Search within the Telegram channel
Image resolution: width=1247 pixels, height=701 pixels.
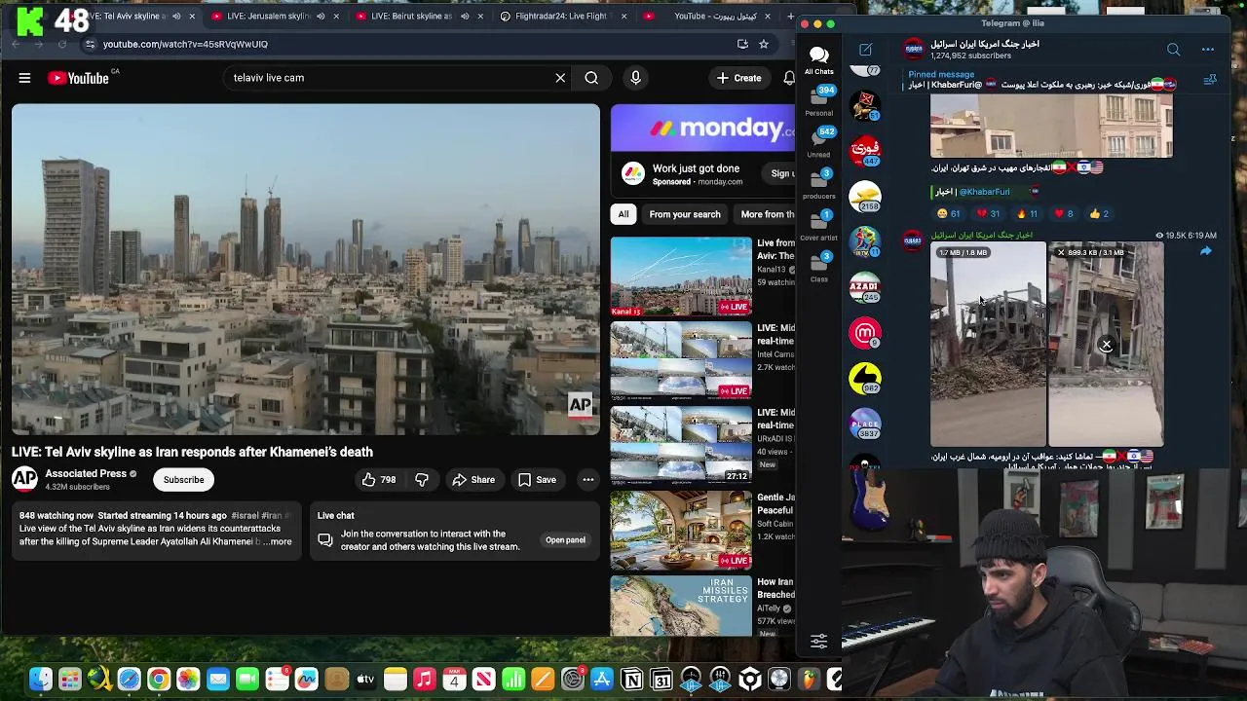1173,50
